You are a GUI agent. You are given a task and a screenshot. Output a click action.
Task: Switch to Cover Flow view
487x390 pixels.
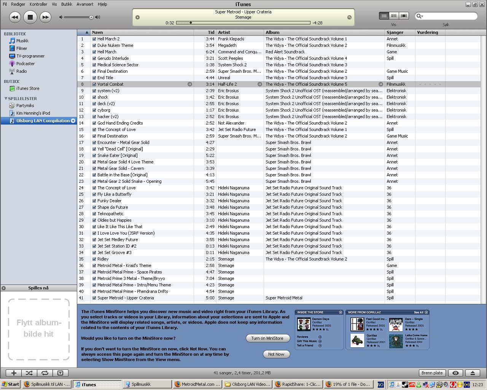(x=404, y=16)
